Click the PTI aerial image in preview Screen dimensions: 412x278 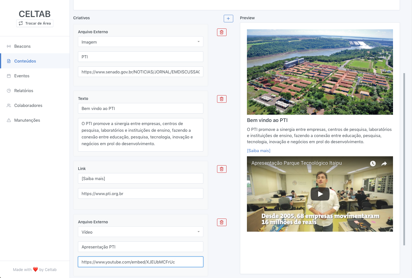point(320,72)
